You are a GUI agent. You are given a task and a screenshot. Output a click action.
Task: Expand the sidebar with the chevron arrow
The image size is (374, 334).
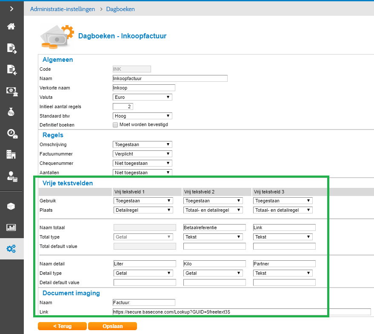pyautogui.click(x=11, y=9)
